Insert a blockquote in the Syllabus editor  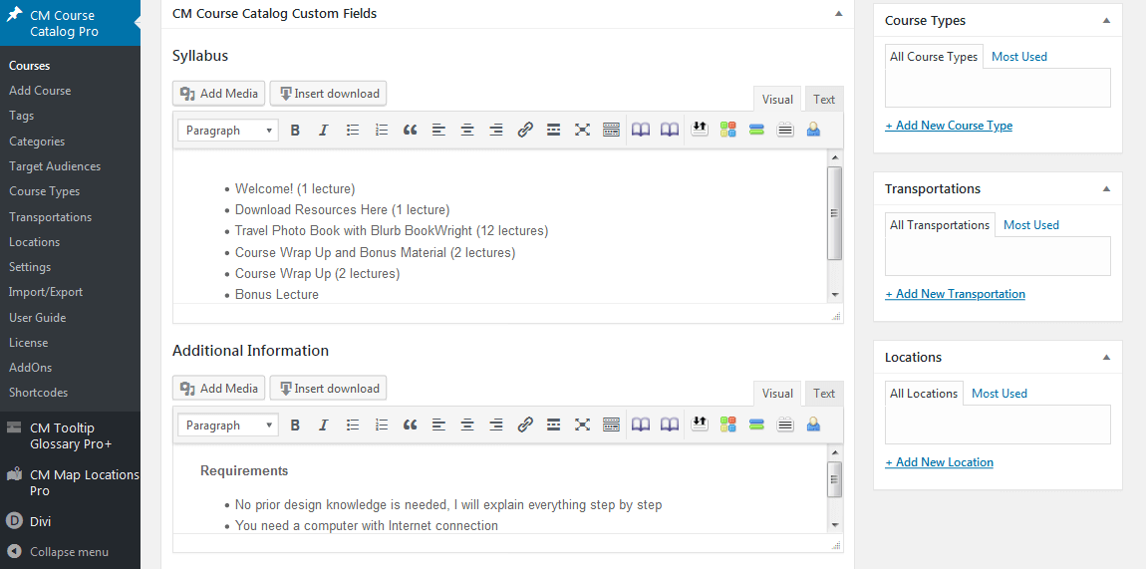pyautogui.click(x=410, y=131)
